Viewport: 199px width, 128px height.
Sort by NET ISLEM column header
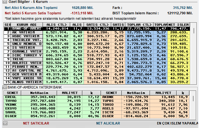[x=178, y=25]
